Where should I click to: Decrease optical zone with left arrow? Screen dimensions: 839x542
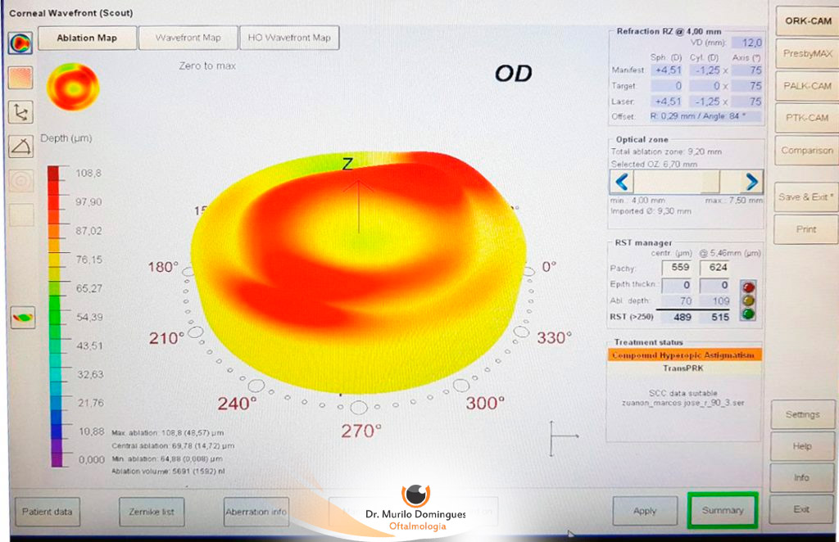point(622,181)
